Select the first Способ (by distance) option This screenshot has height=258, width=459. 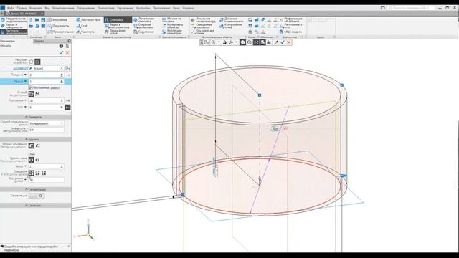[32, 94]
